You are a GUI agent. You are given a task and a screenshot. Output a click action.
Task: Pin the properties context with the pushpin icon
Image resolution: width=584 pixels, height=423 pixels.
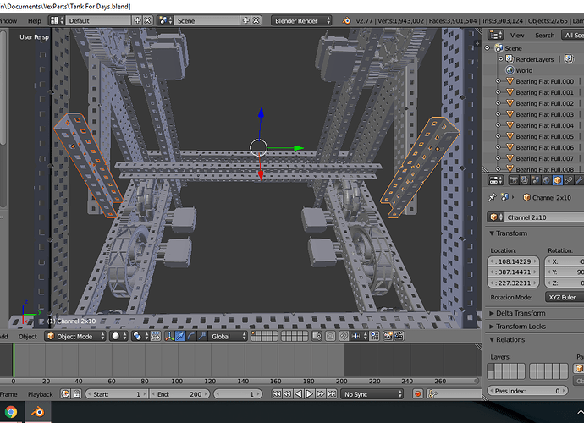[x=493, y=197]
